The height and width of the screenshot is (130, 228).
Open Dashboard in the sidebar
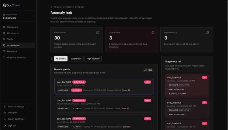(x=18, y=27)
